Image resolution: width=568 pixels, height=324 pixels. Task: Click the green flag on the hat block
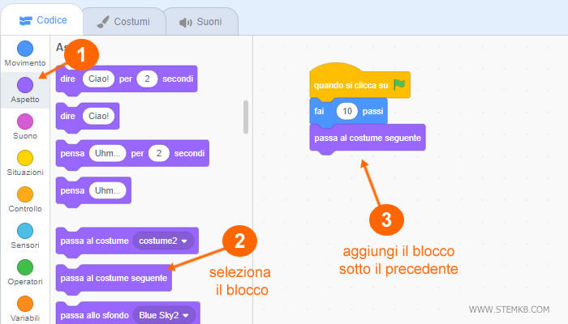pyautogui.click(x=398, y=84)
